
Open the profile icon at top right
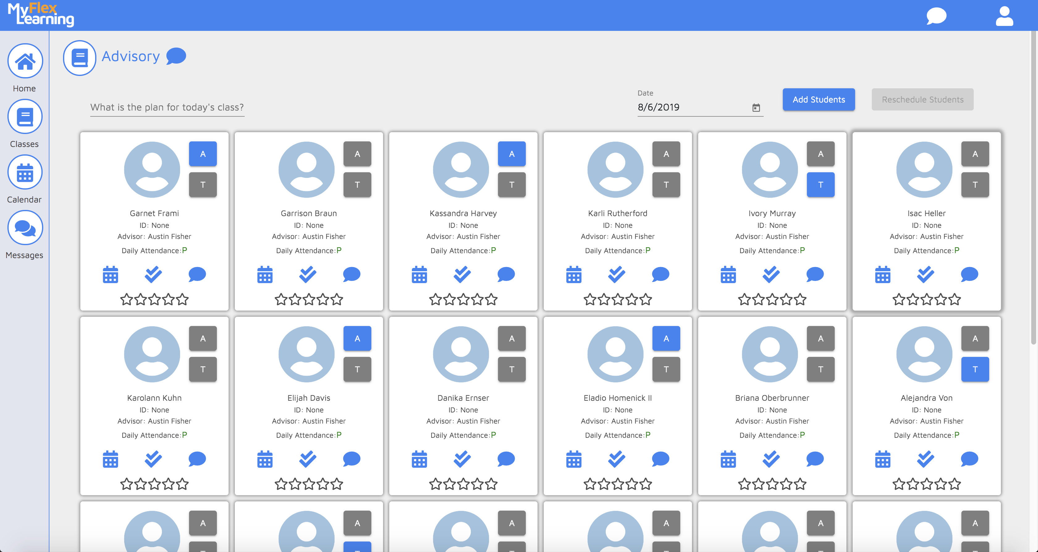(x=1004, y=16)
